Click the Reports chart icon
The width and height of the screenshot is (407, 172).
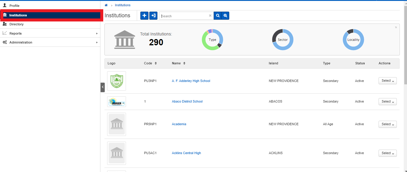click(x=4, y=33)
